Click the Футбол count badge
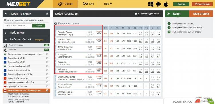The image size is (215, 104). 46,50
